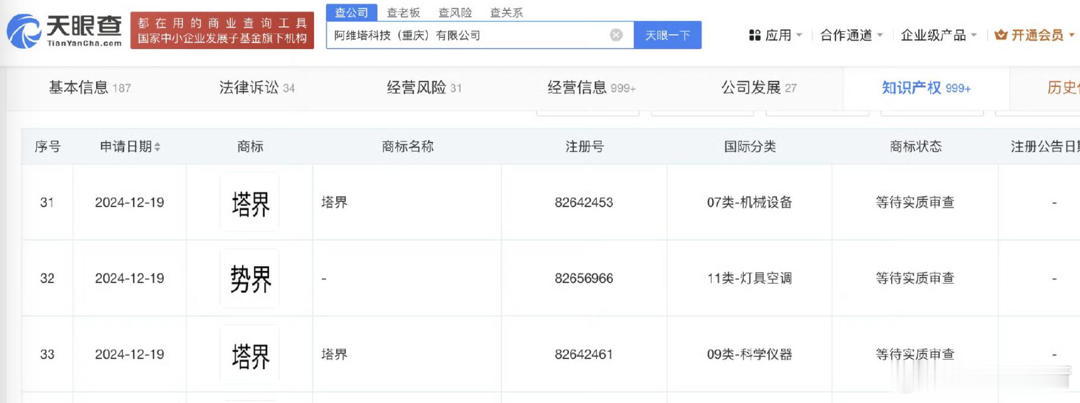Image resolution: width=1080 pixels, height=403 pixels.
Task: Open the 基本信息 section tab
Action: click(x=90, y=87)
